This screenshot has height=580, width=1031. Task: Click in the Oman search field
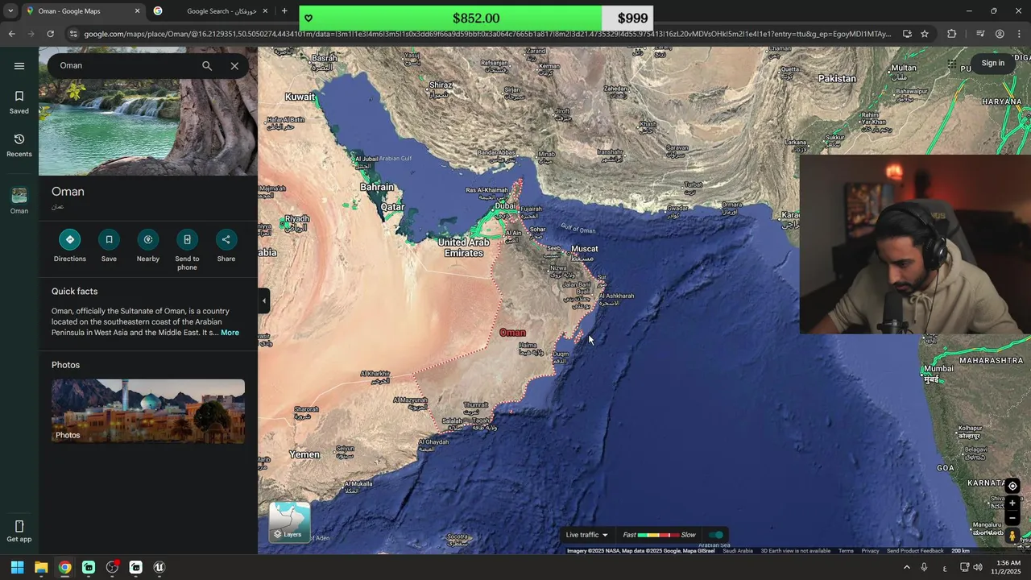coord(125,66)
